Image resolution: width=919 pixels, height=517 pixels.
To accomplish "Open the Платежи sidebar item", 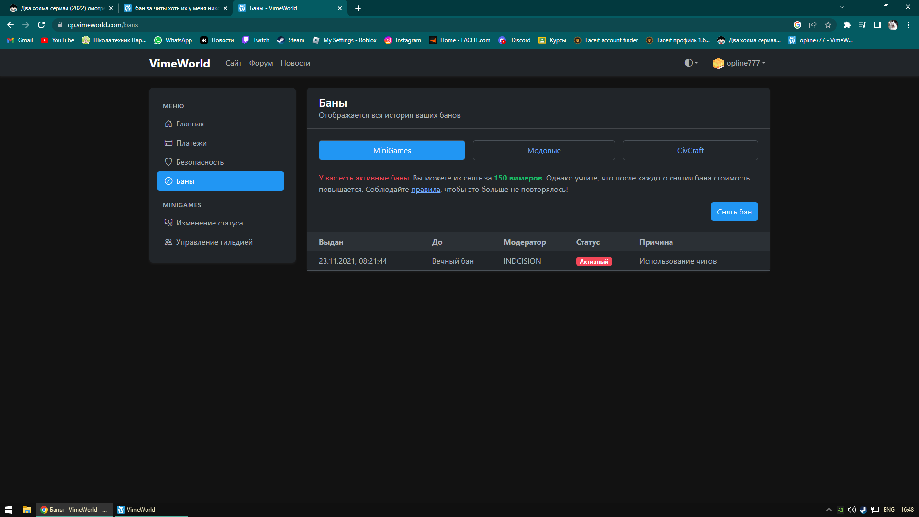I will [x=191, y=143].
